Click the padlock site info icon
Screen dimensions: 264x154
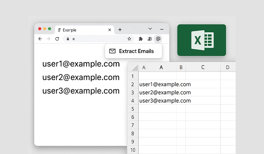[68, 39]
